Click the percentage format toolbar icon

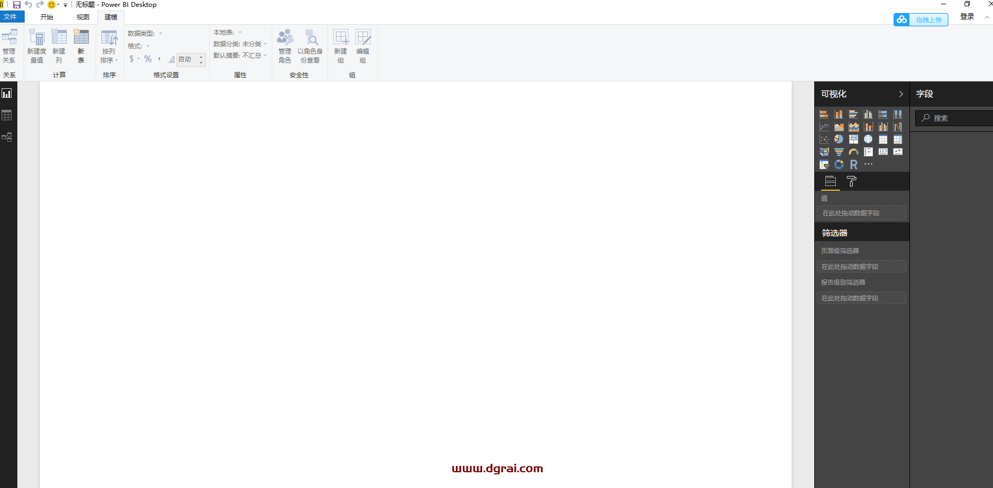148,59
